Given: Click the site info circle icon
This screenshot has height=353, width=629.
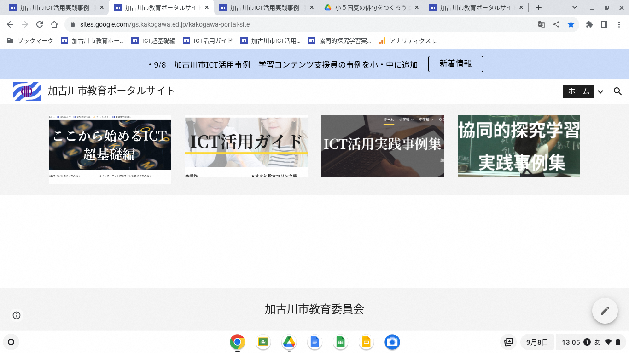Looking at the screenshot, I should pyautogui.click(x=17, y=315).
